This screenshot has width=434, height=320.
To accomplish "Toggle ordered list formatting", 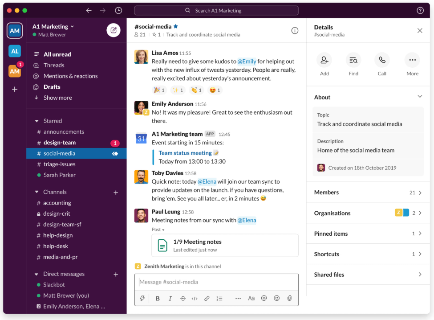I will click(219, 299).
